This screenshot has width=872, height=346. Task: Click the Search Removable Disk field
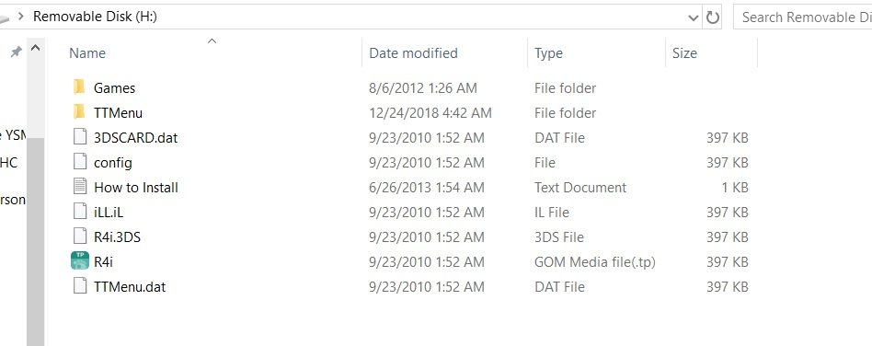803,17
